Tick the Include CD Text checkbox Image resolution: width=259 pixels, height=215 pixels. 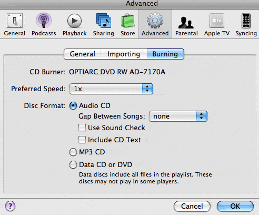click(x=82, y=140)
